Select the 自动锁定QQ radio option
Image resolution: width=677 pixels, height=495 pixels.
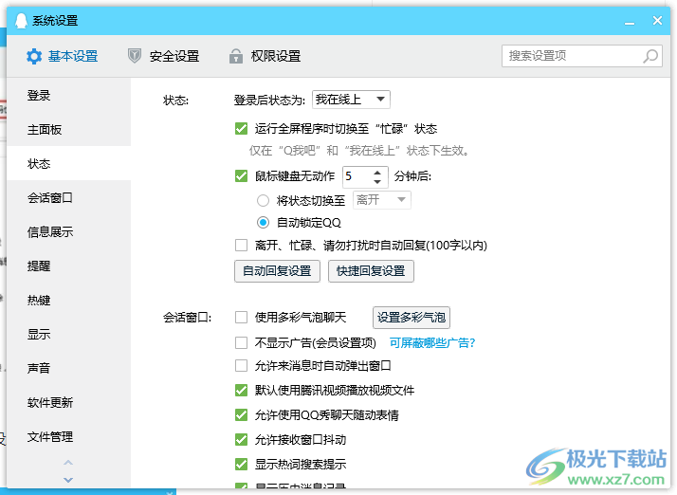point(263,223)
